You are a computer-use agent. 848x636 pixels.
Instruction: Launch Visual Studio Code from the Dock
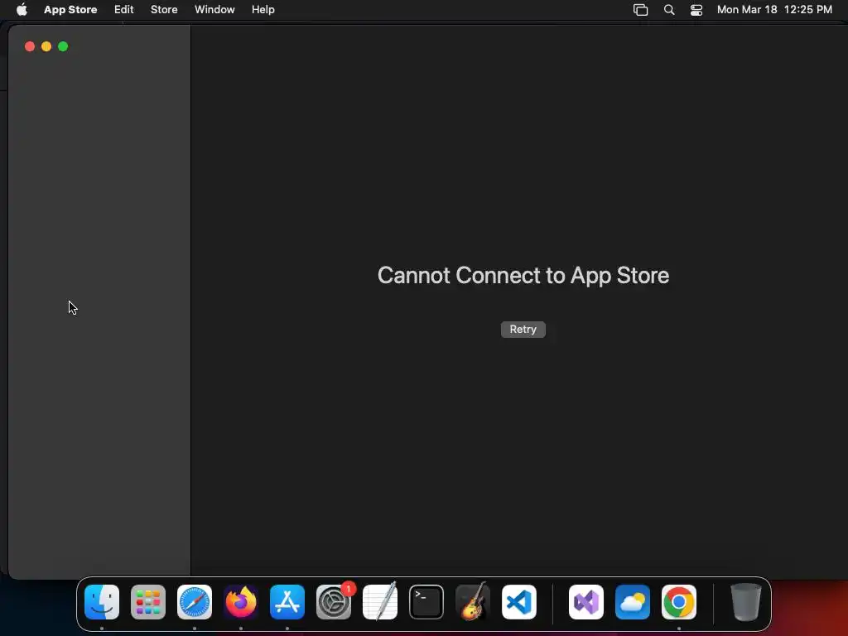[519, 602]
